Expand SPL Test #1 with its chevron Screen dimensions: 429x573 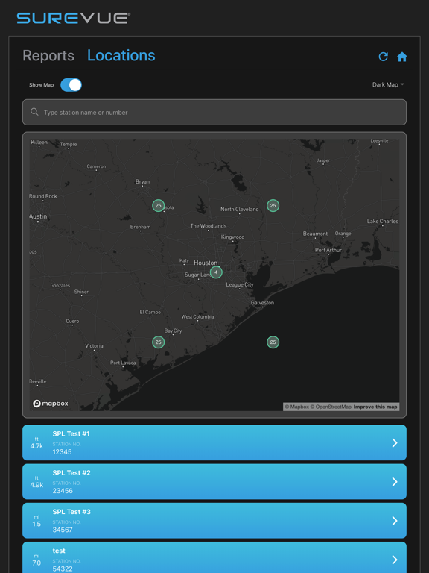394,442
